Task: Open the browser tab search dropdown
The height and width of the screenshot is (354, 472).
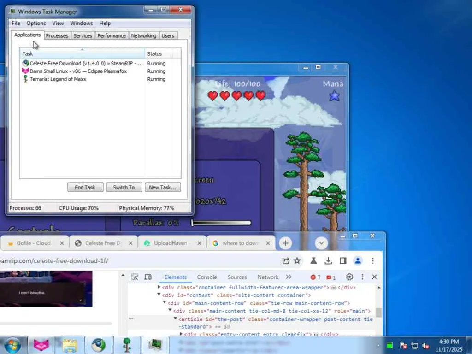Action: (x=321, y=243)
